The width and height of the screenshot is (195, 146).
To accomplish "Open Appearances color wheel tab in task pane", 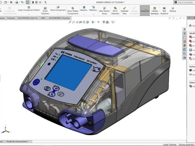I will point(185,46).
